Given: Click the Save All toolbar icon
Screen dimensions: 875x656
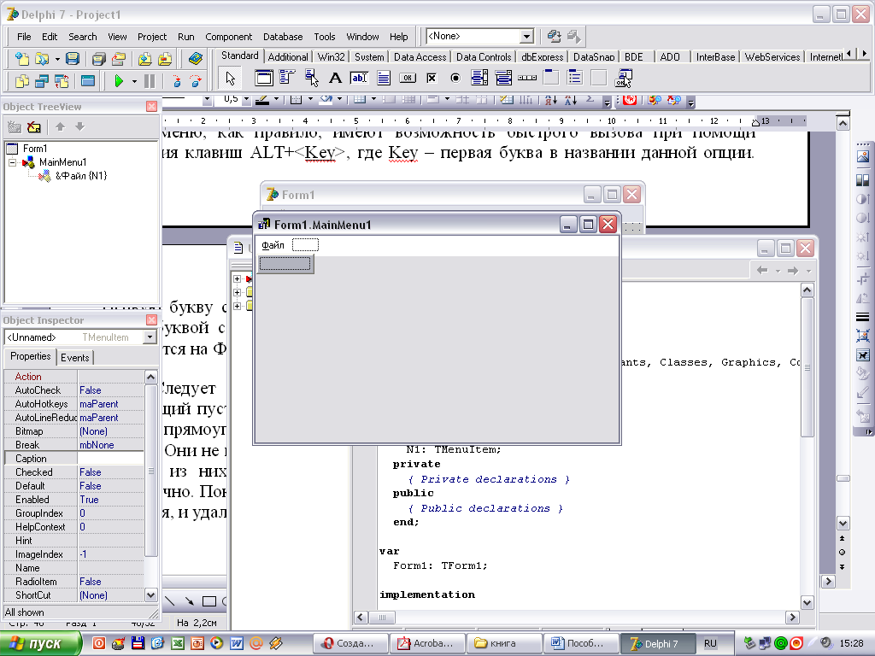Looking at the screenshot, I should [x=99, y=59].
